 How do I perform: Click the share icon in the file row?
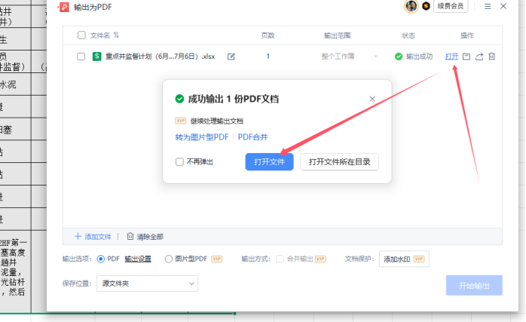click(x=479, y=57)
